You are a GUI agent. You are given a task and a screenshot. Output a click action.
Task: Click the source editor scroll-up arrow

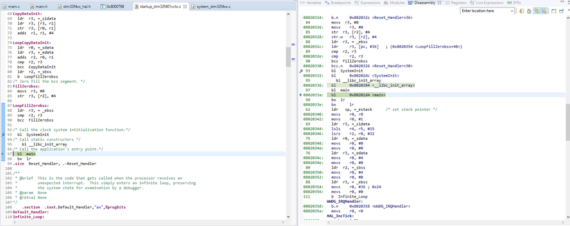(x=288, y=14)
